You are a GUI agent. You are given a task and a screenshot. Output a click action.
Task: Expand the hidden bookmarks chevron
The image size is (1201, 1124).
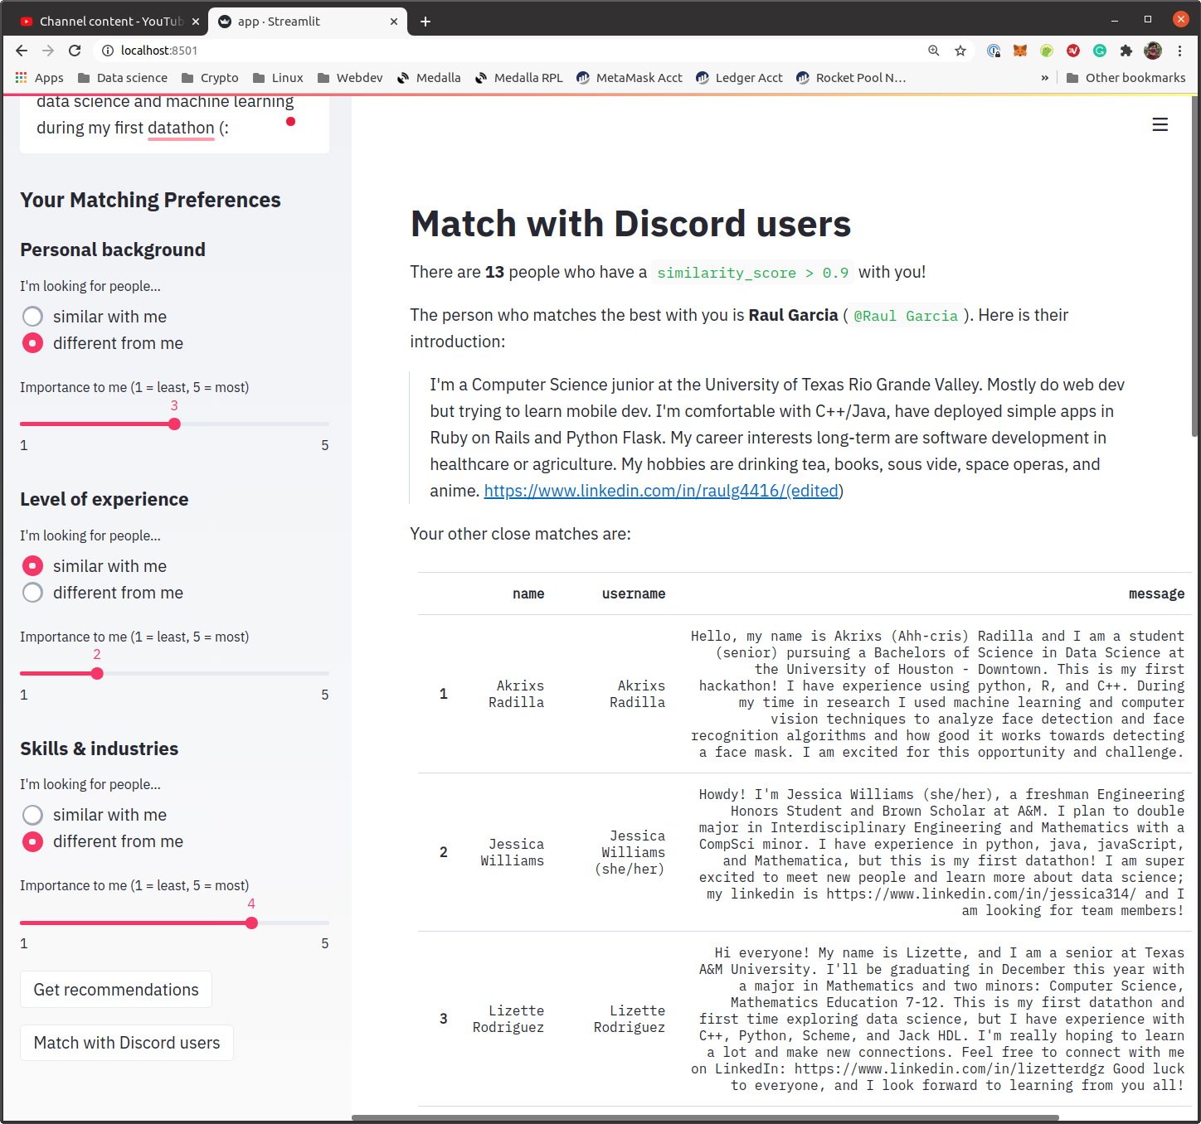click(1044, 78)
